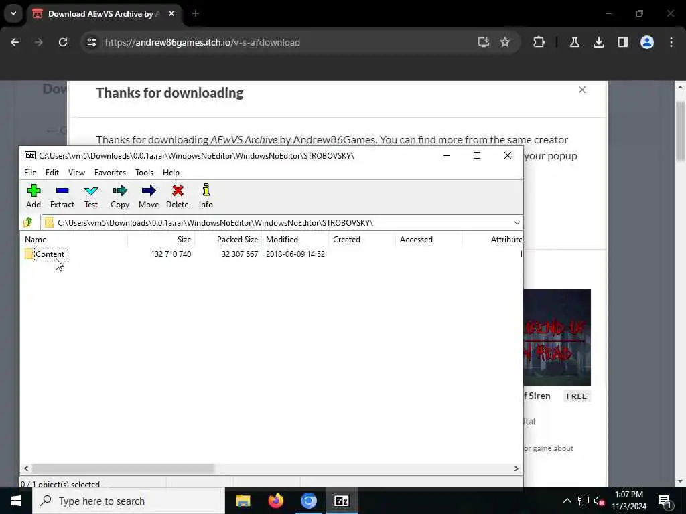The height and width of the screenshot is (514, 686).
Task: Expand the 7-Zip address path dropdown
Action: pos(517,222)
